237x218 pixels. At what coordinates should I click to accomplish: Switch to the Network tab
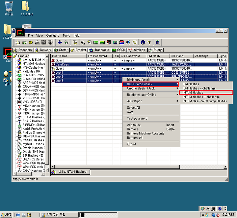pos(43,50)
